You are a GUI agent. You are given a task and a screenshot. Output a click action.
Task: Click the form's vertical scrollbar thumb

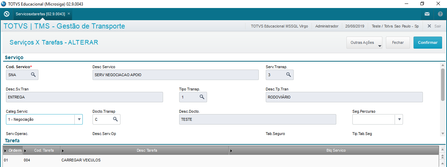[x=442, y=85]
